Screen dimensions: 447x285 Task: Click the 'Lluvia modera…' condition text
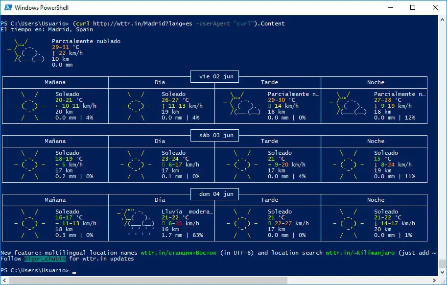[188, 212]
